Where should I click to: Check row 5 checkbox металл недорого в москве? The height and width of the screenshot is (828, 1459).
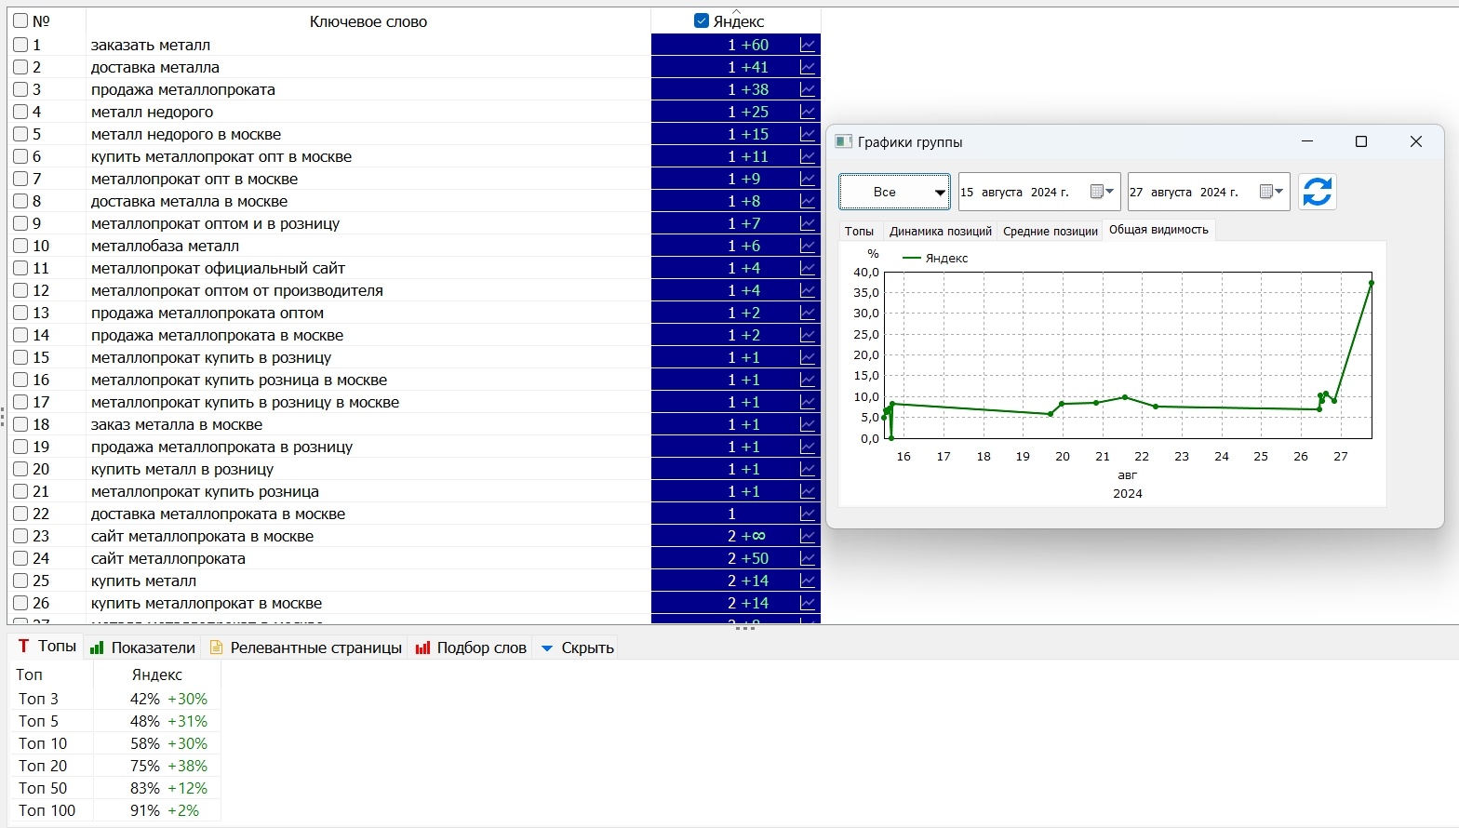20,134
